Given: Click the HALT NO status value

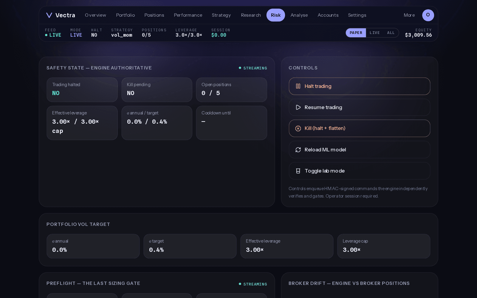Looking at the screenshot, I should click(94, 35).
